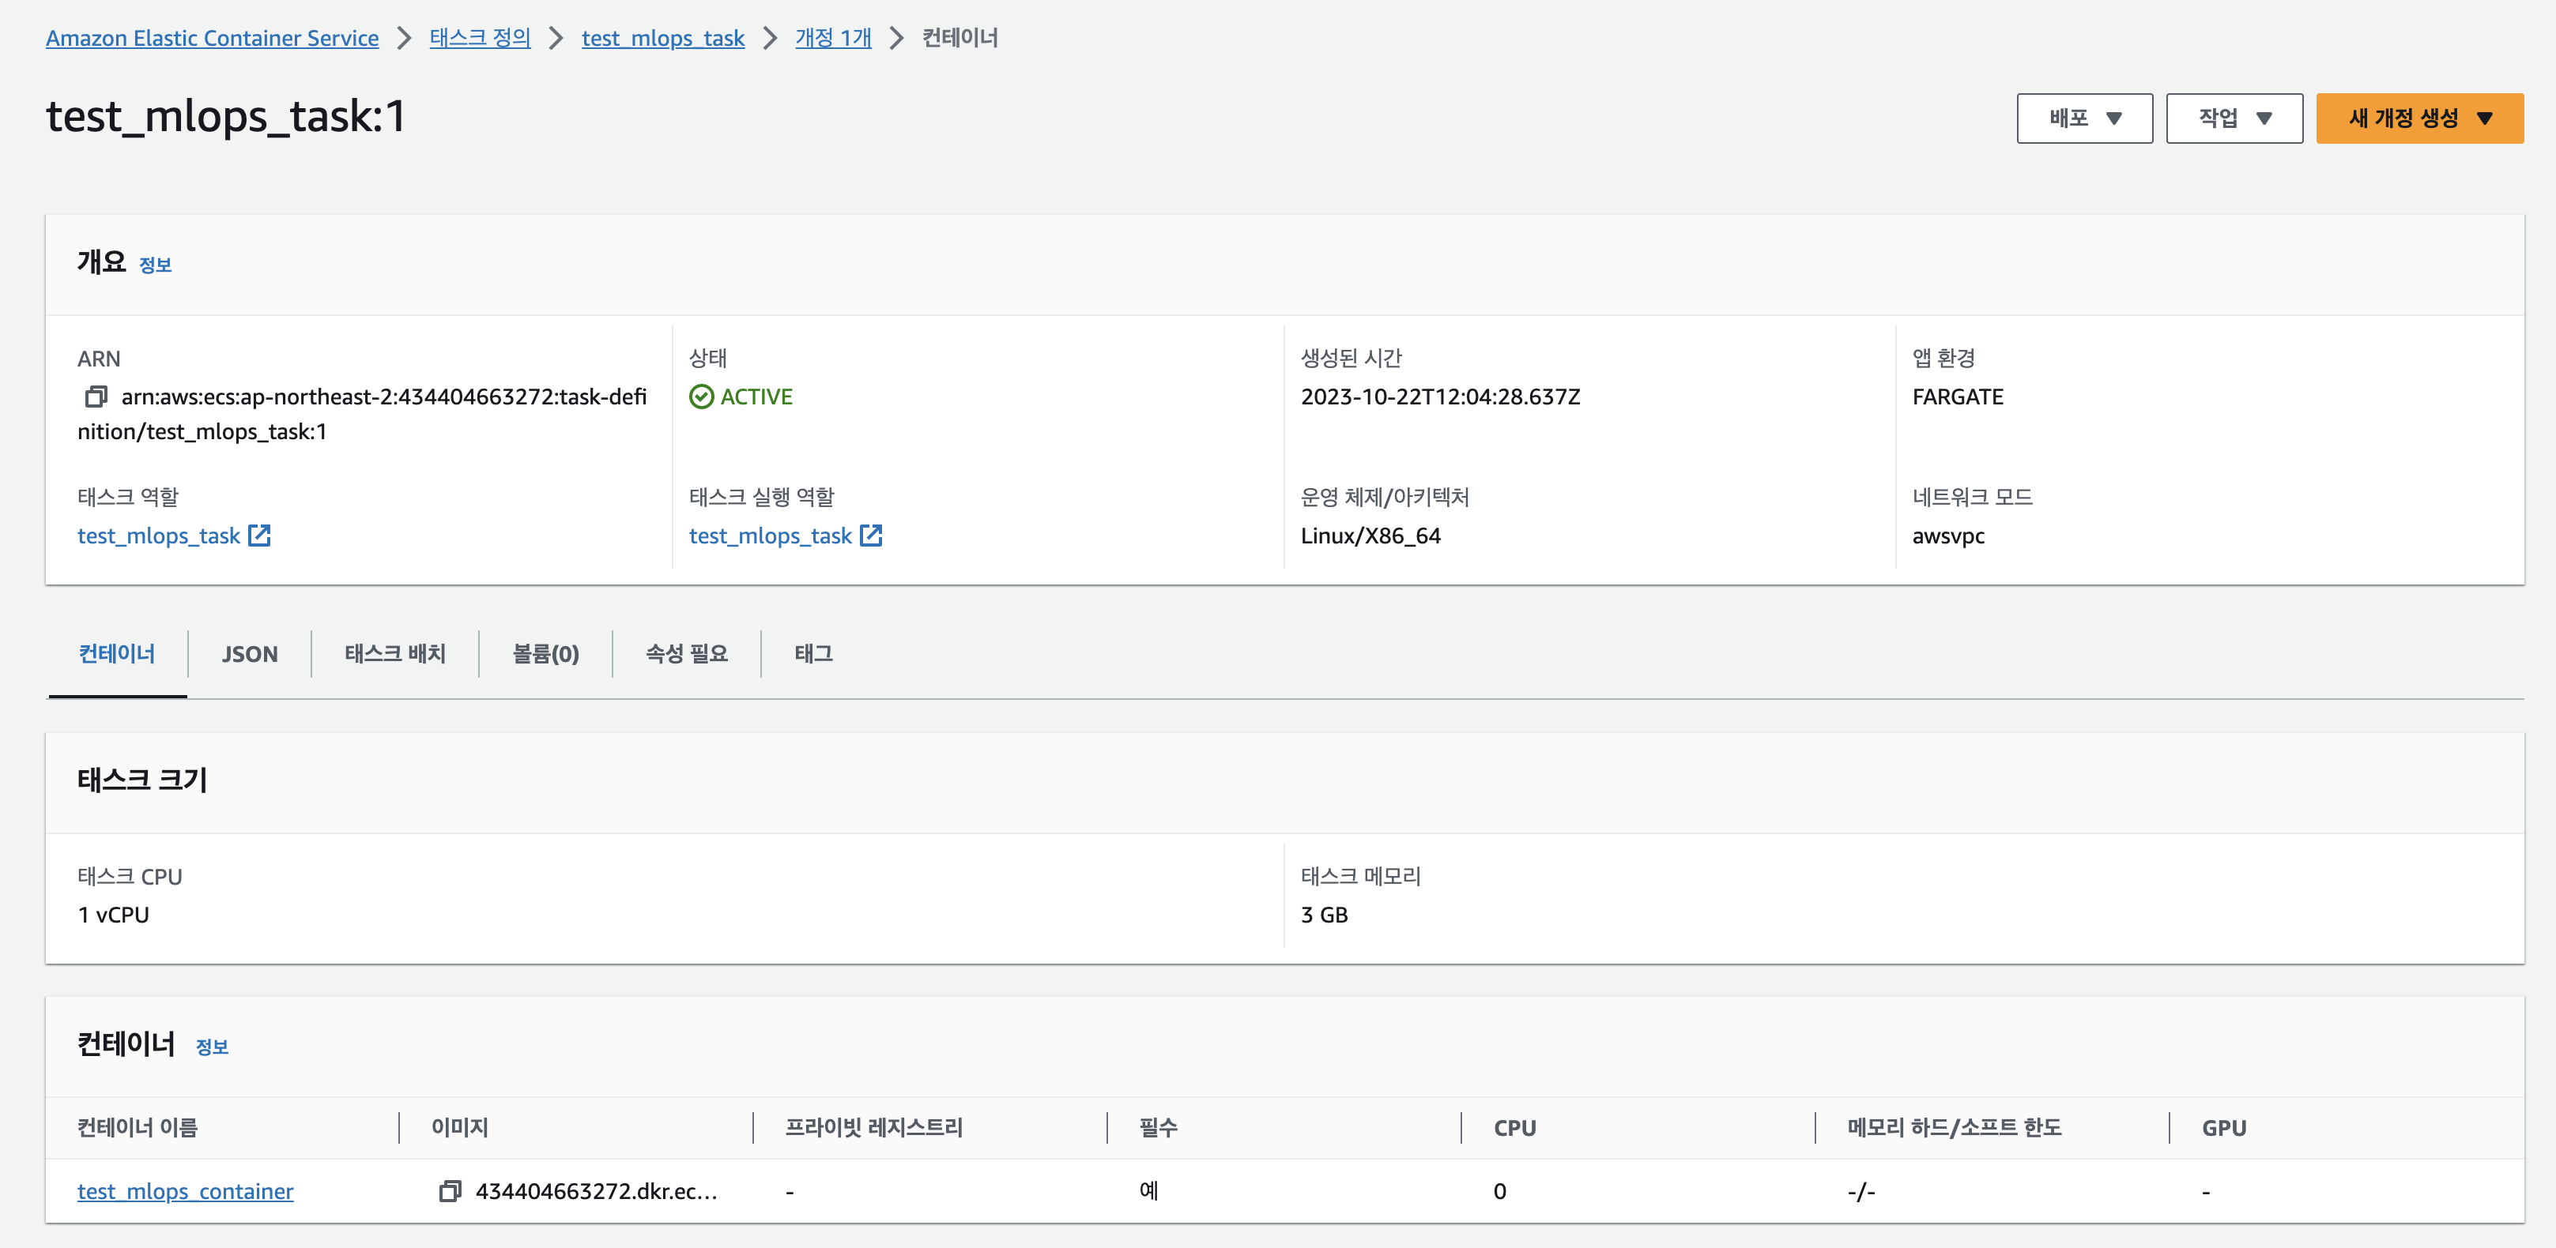2556x1248 pixels.
Task: Open the 태그 tab
Action: [812, 654]
